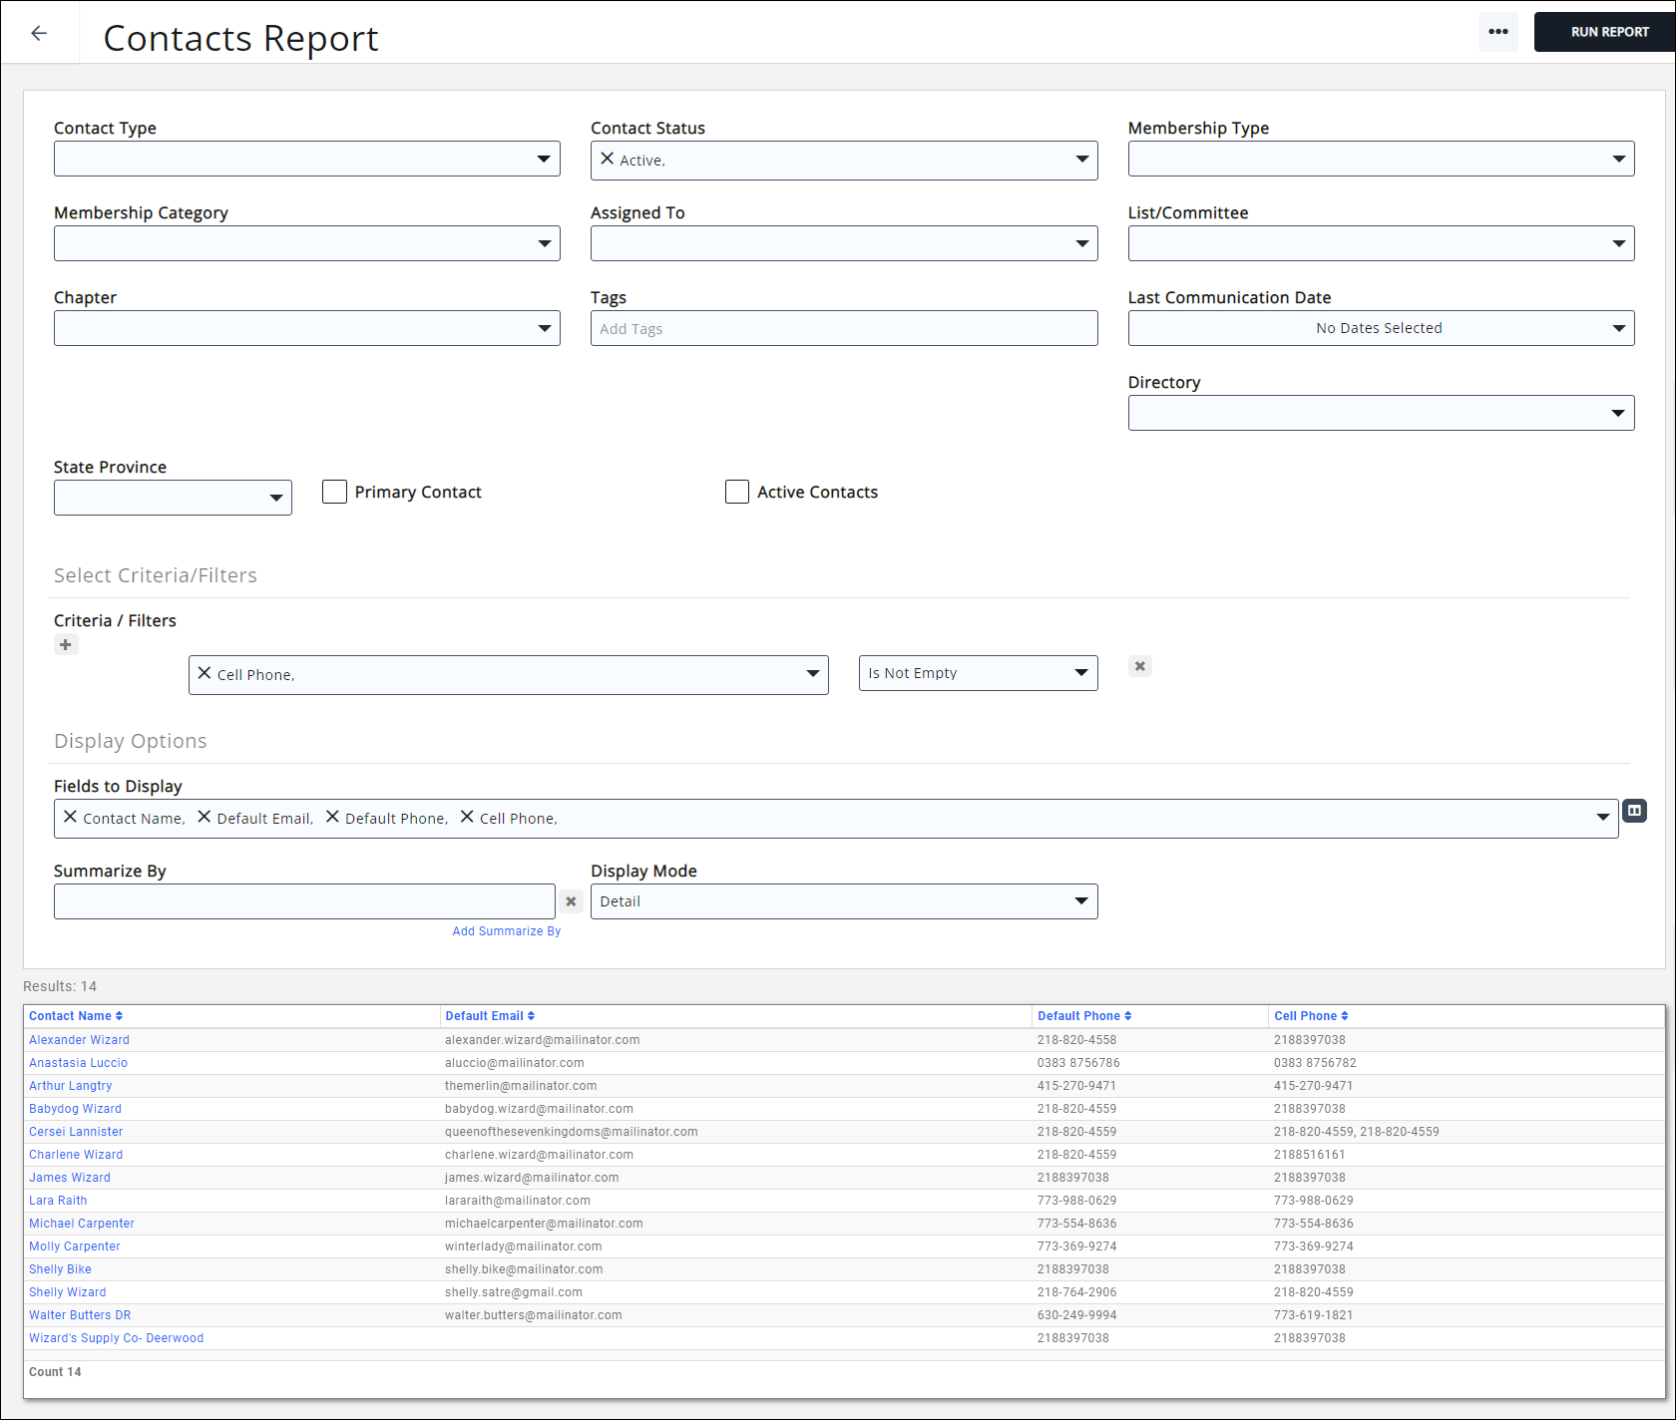Sort the table by Default Phone
1676x1420 pixels.
click(1084, 1015)
